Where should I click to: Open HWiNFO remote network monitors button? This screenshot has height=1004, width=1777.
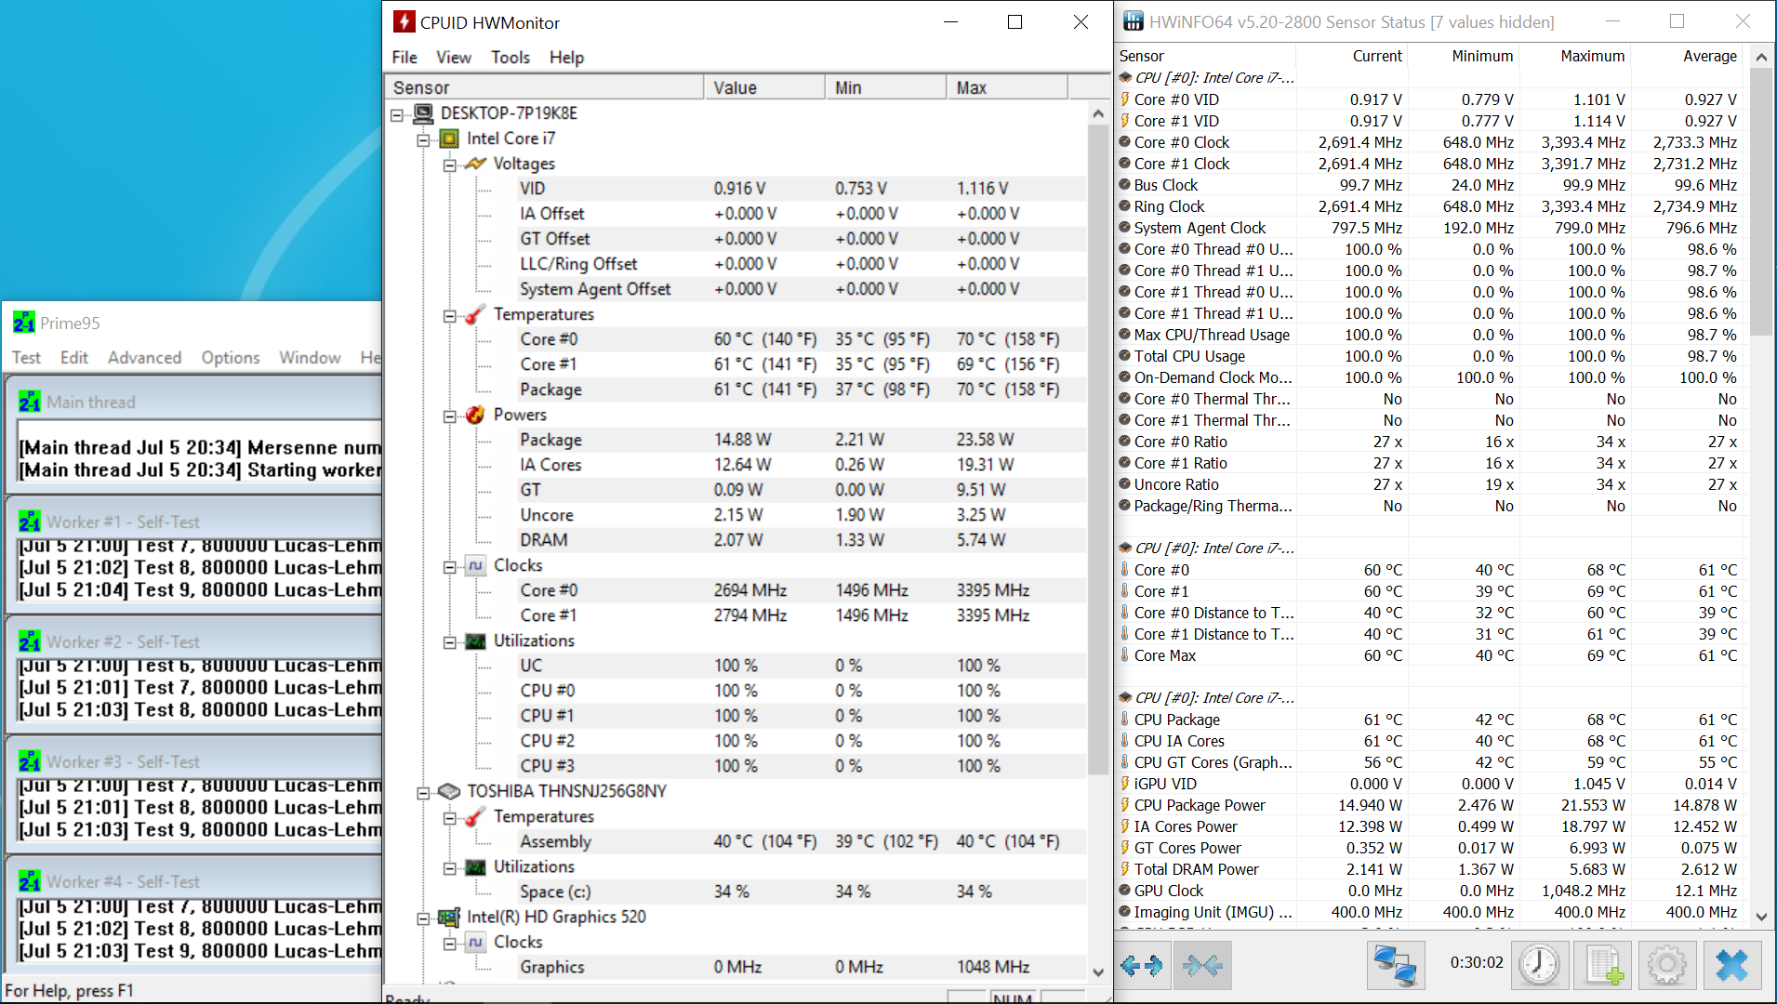[1396, 966]
